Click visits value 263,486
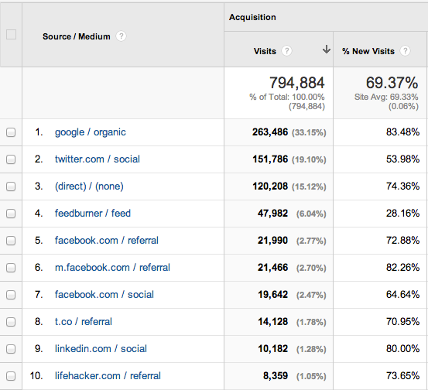This screenshot has width=428, height=390. coord(270,132)
